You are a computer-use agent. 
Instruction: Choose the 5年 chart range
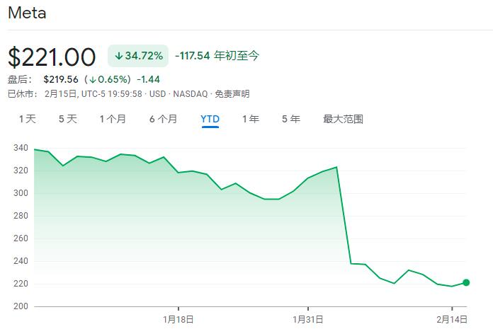(x=290, y=119)
